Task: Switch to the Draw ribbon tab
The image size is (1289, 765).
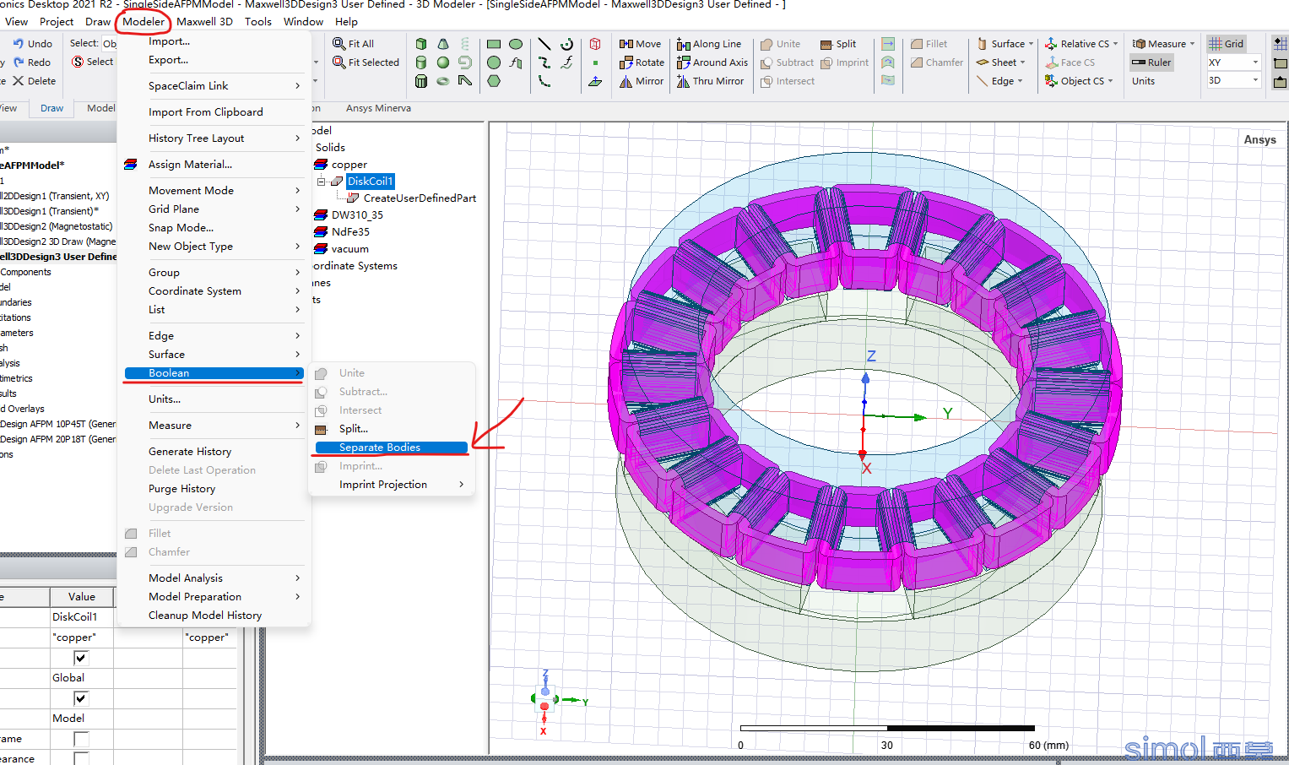Action: 52,108
